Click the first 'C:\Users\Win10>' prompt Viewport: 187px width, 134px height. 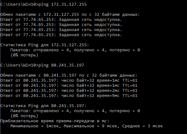[19, 4]
